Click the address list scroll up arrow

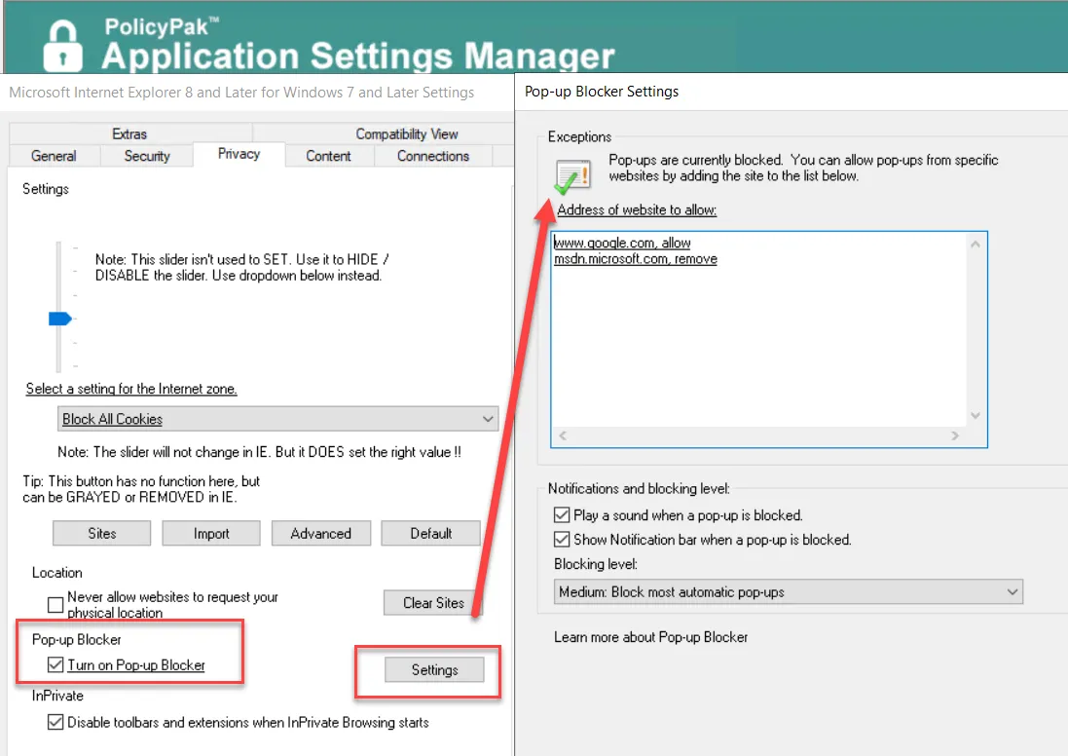[976, 245]
